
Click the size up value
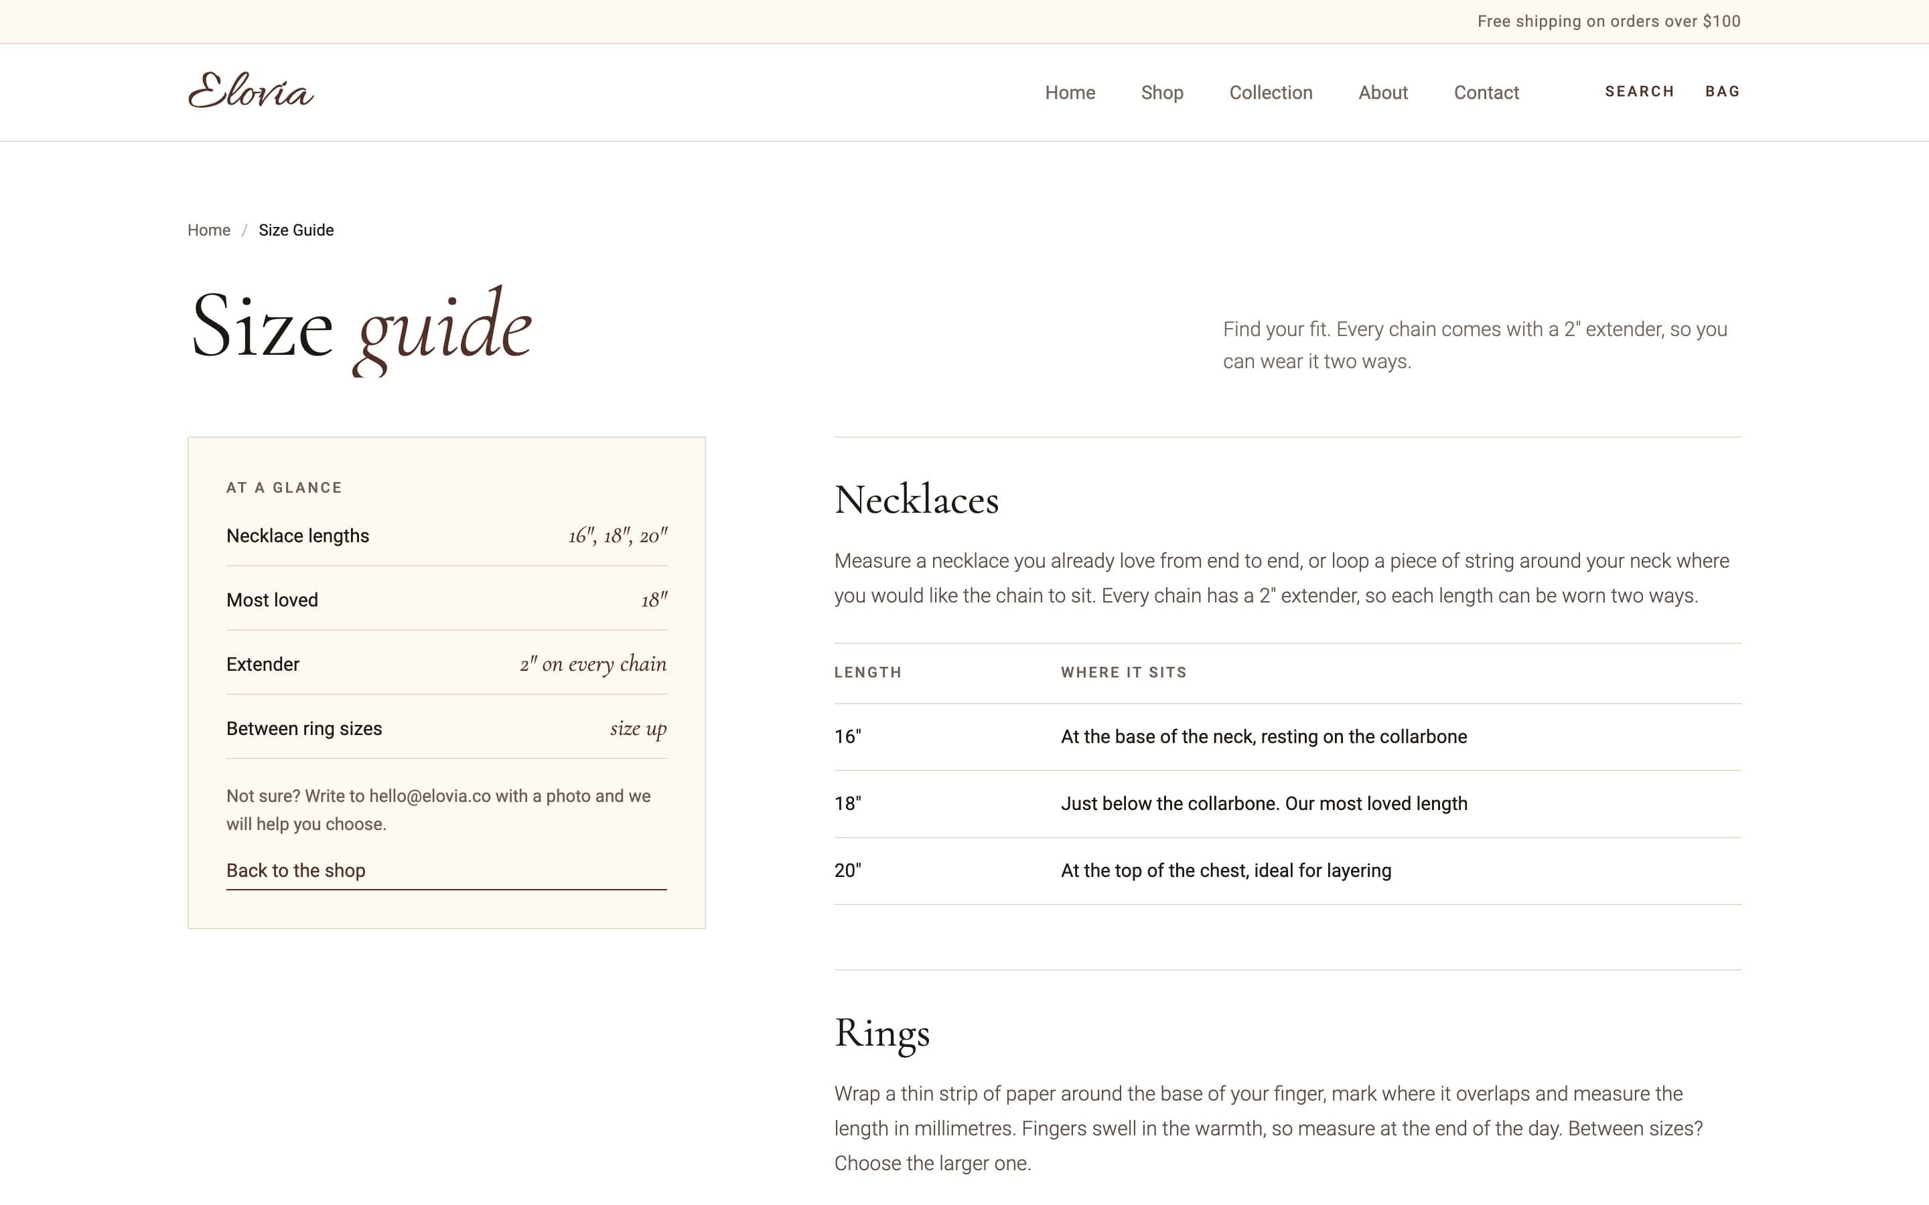point(638,728)
